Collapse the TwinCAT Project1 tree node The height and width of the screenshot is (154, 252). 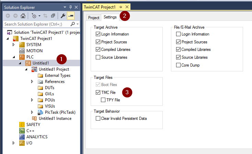pyautogui.click(x=8, y=39)
